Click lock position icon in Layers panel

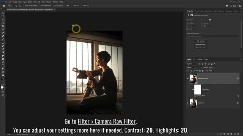pyautogui.click(x=197, y=71)
